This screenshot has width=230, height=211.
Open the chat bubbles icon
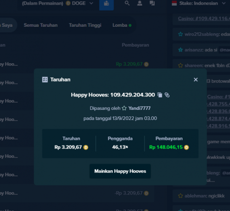point(152,3)
